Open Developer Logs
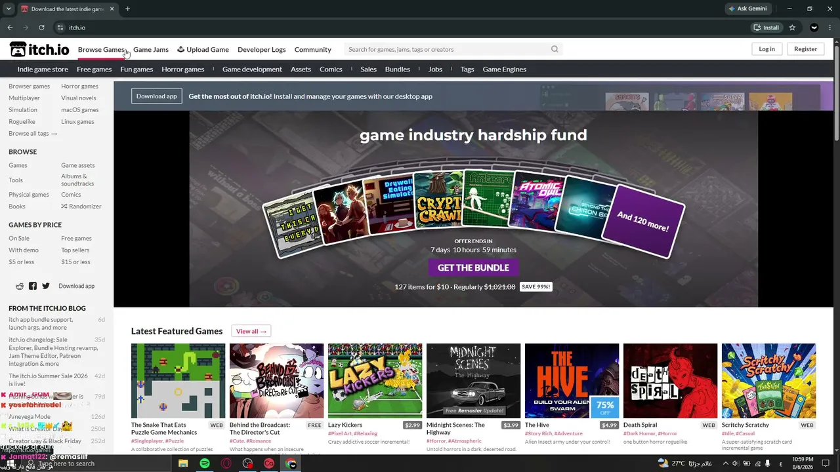The image size is (840, 472). tap(261, 49)
